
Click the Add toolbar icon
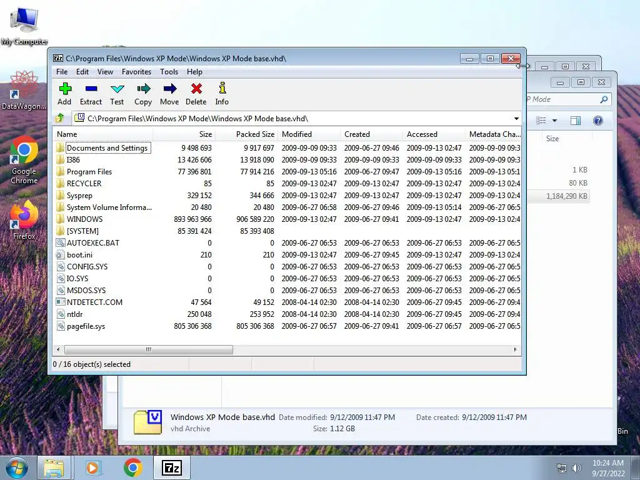[x=64, y=89]
